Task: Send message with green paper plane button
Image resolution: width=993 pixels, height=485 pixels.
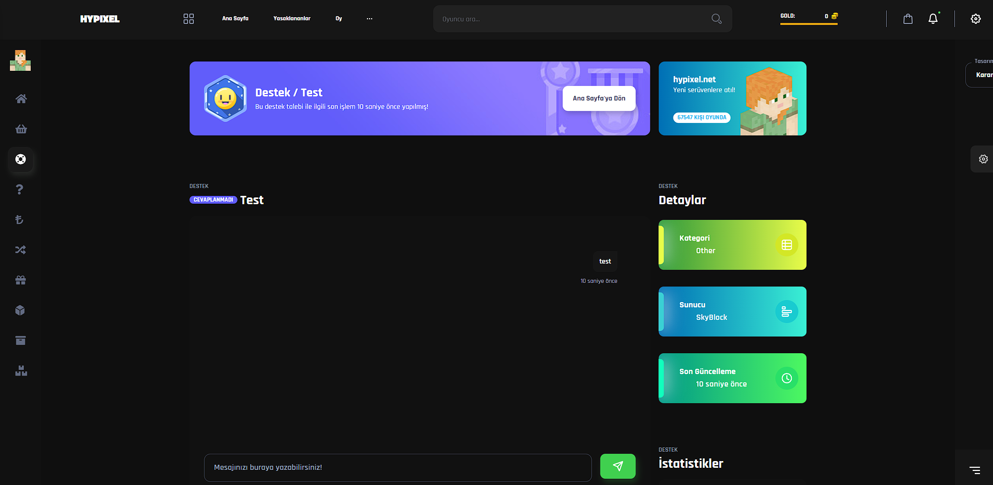Action: 618,466
